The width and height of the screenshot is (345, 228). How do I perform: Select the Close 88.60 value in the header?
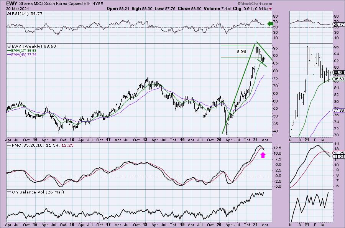click(189, 8)
